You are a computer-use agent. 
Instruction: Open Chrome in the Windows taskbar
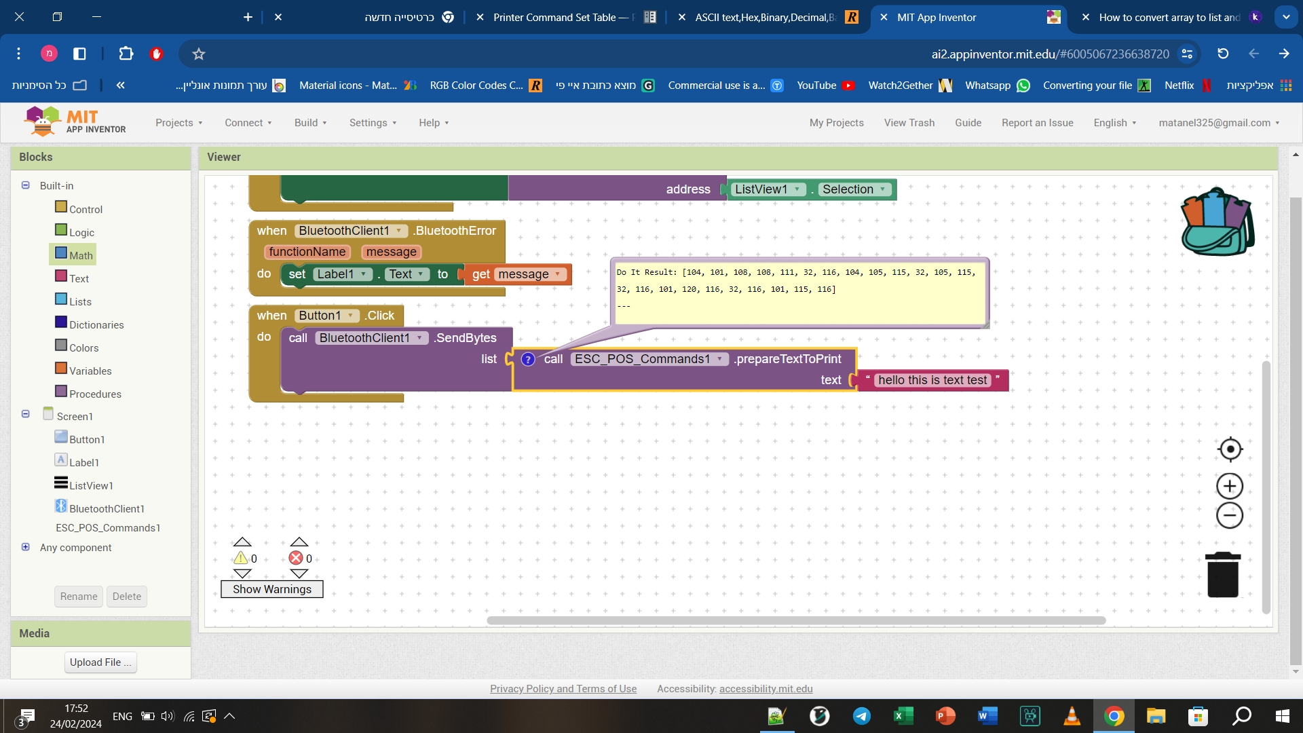tap(1114, 716)
